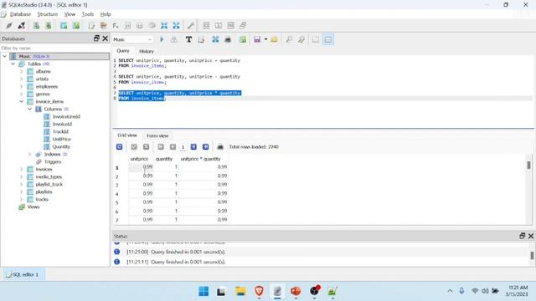
Task: Switch to the History tab
Action: point(147,51)
